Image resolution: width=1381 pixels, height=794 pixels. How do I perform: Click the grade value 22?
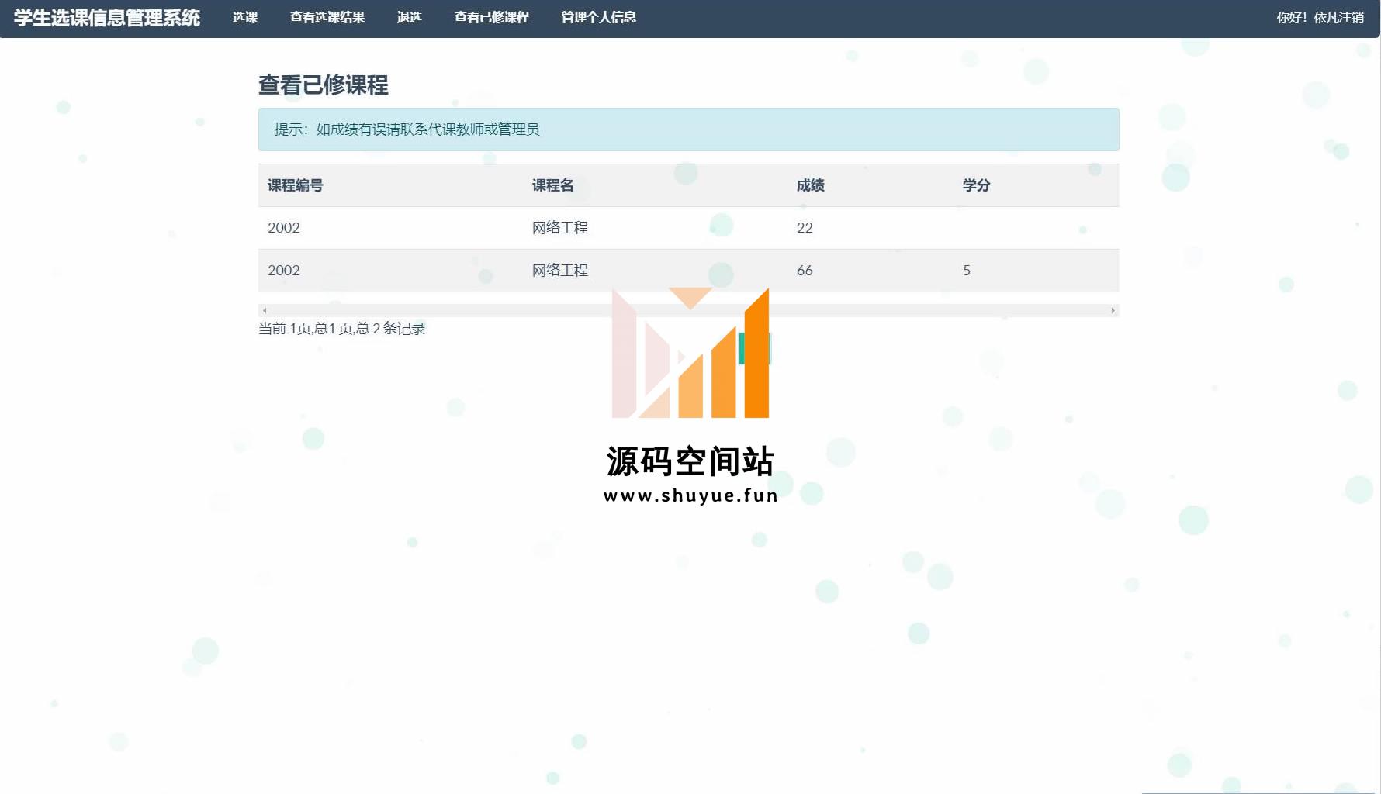pyautogui.click(x=805, y=228)
